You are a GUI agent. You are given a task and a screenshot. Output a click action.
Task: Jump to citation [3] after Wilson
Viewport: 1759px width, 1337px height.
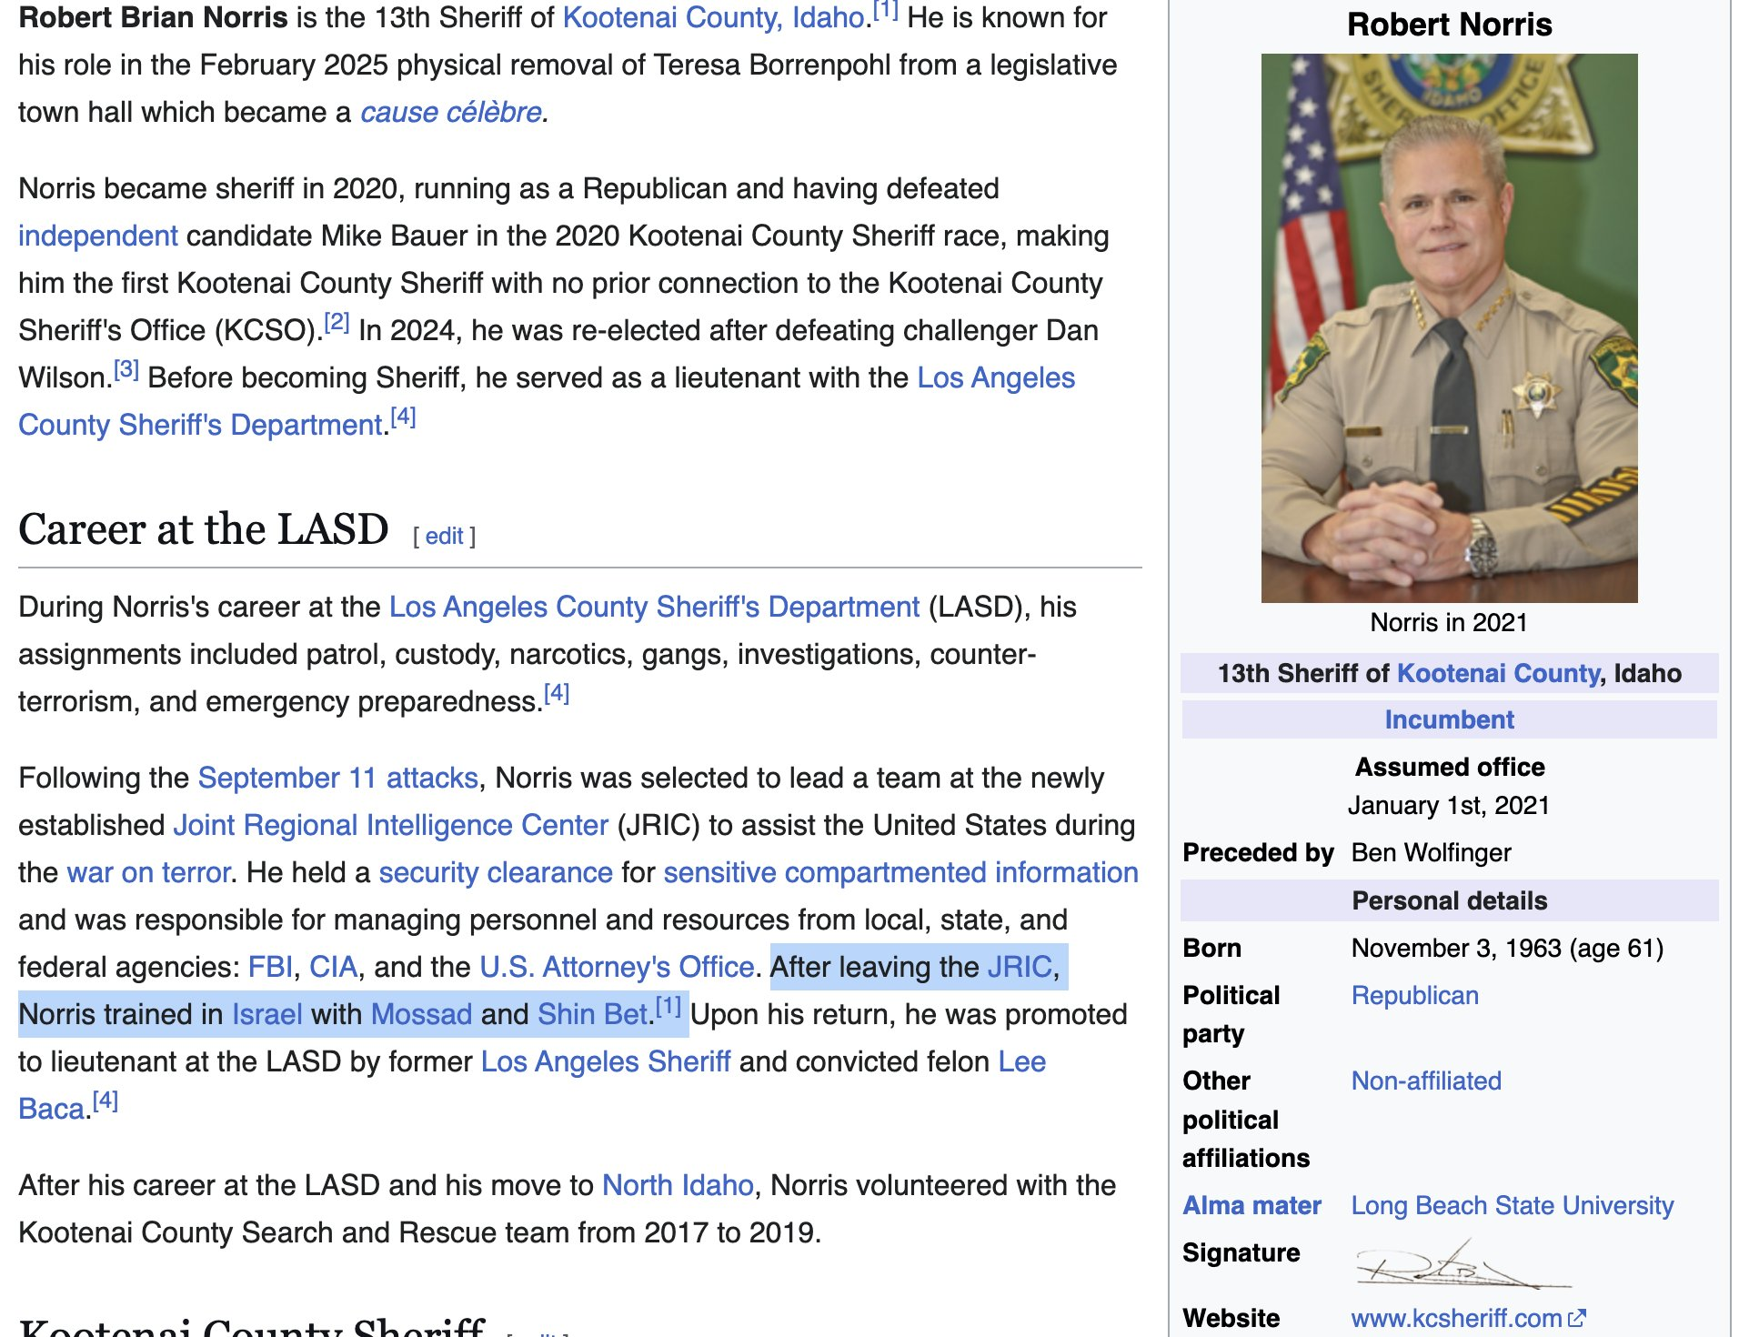tap(126, 369)
